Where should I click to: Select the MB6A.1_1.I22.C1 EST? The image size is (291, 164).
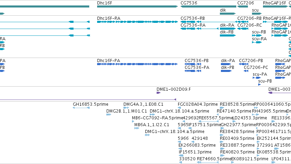[137, 128]
